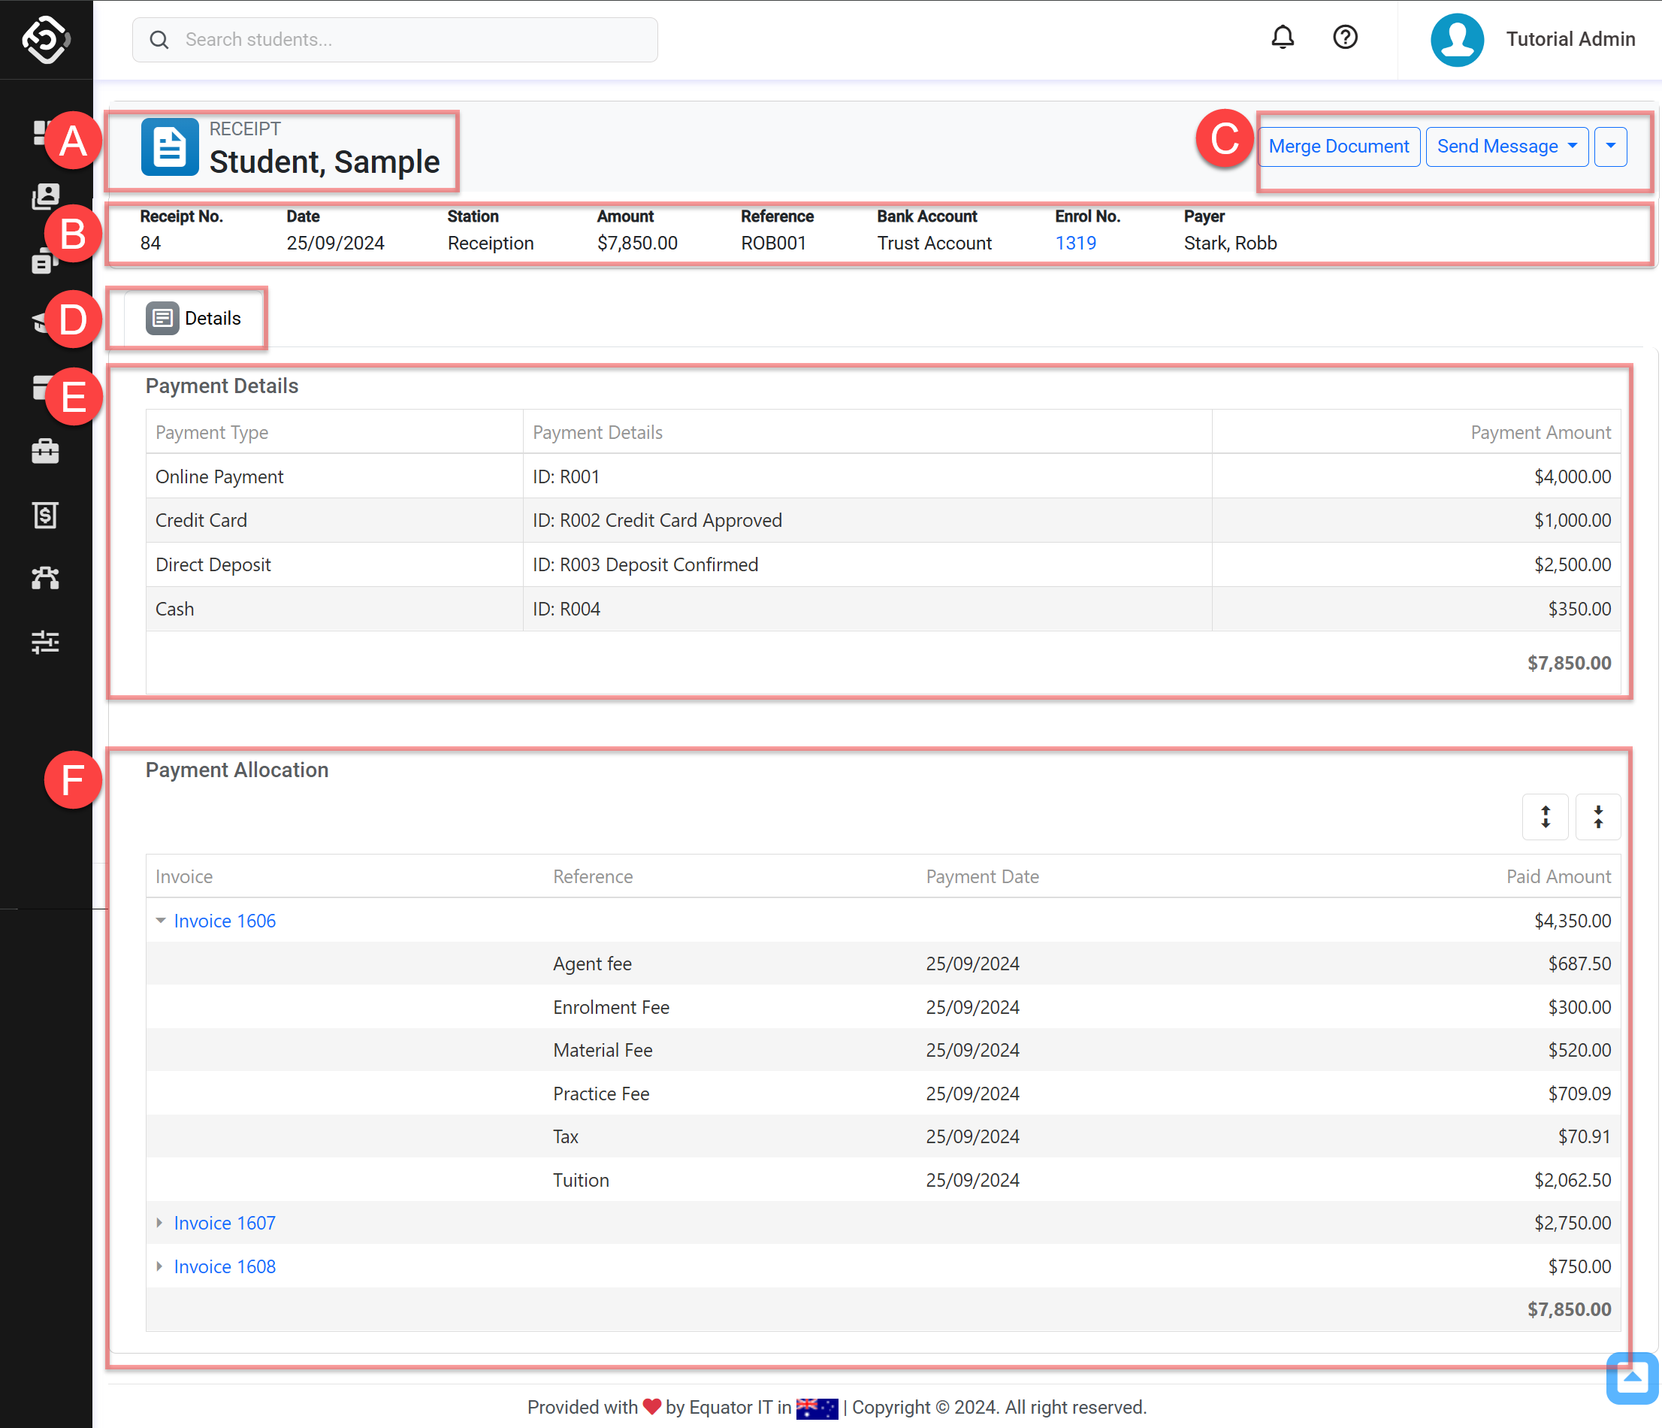Viewport: 1662px width, 1428px height.
Task: Open the notifications bell
Action: [x=1282, y=38]
